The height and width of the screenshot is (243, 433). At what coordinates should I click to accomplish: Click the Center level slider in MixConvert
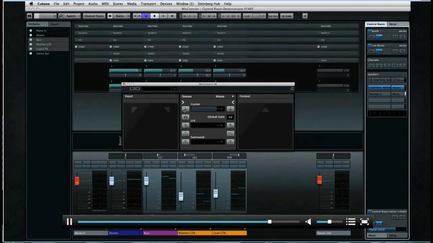tap(208, 109)
